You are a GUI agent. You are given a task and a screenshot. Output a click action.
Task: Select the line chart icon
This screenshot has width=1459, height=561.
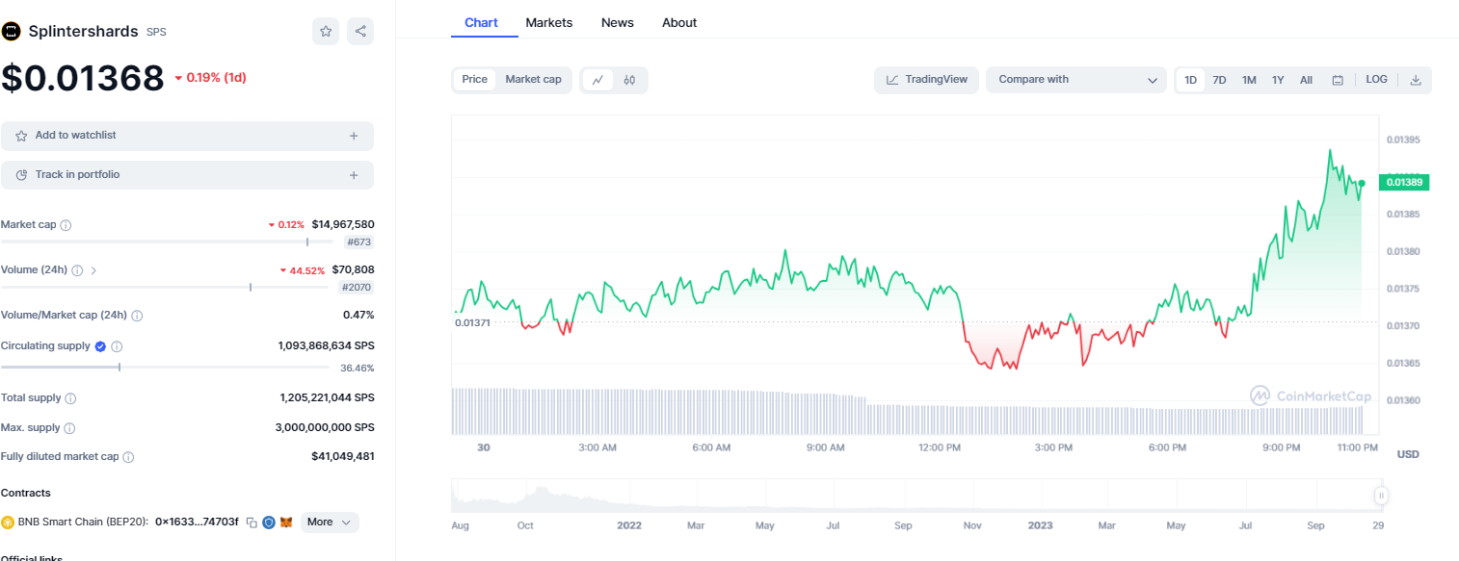click(597, 80)
